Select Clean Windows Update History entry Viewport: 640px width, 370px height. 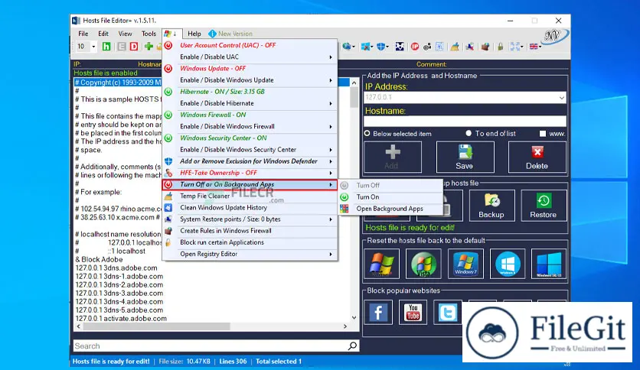[x=250, y=208]
